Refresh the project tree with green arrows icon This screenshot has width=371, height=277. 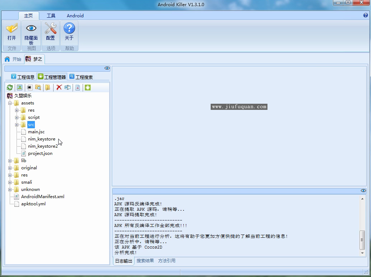(x=10, y=88)
